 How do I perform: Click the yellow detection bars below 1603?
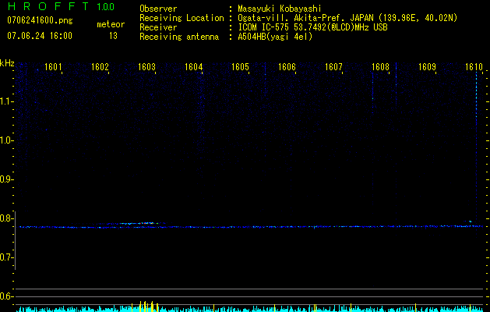click(146, 307)
